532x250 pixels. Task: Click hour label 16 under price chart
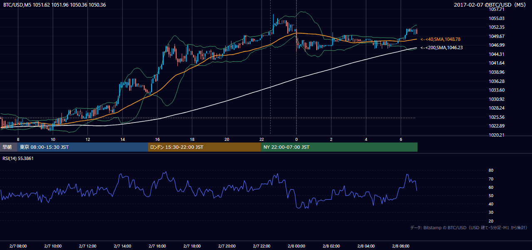click(x=157, y=139)
